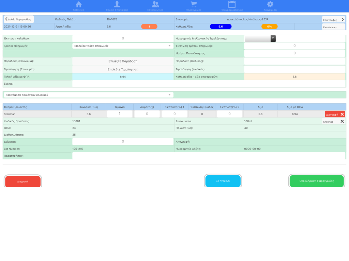Image resolution: width=349 pixels, height=261 pixels.
Task: Select the Επιλέξτε Παράδοση field
Action: 123,61
